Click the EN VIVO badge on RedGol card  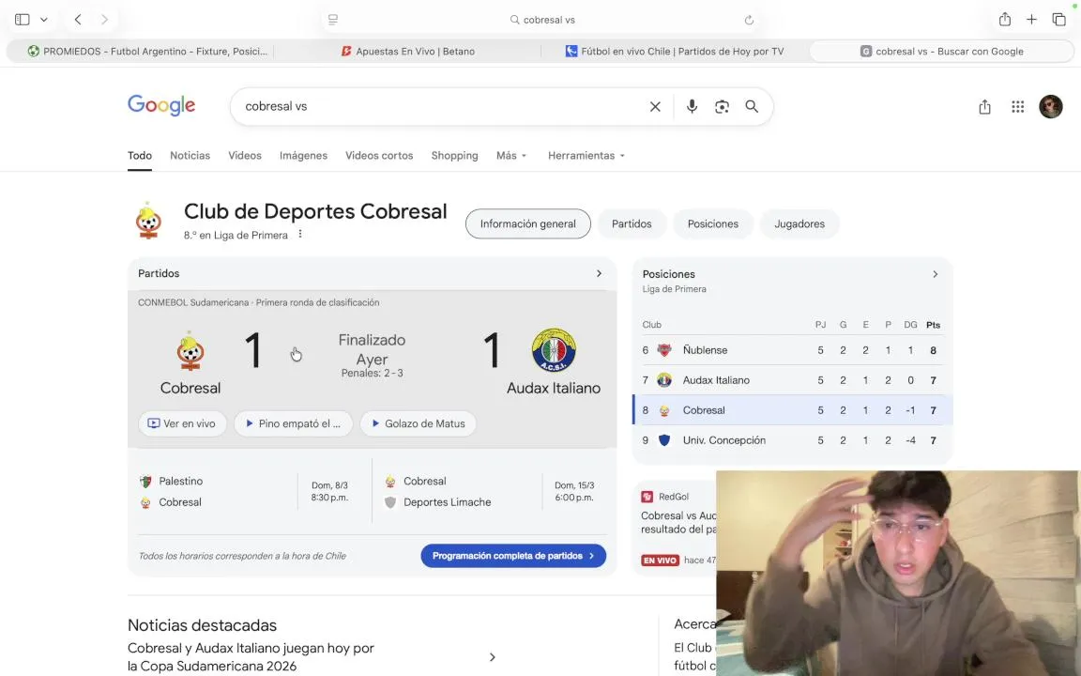pyautogui.click(x=660, y=561)
